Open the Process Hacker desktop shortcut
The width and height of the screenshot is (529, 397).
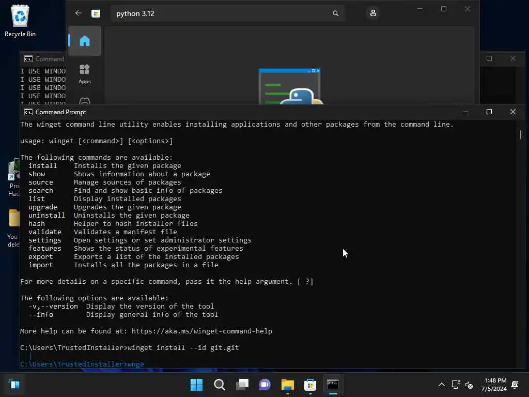pos(14,178)
